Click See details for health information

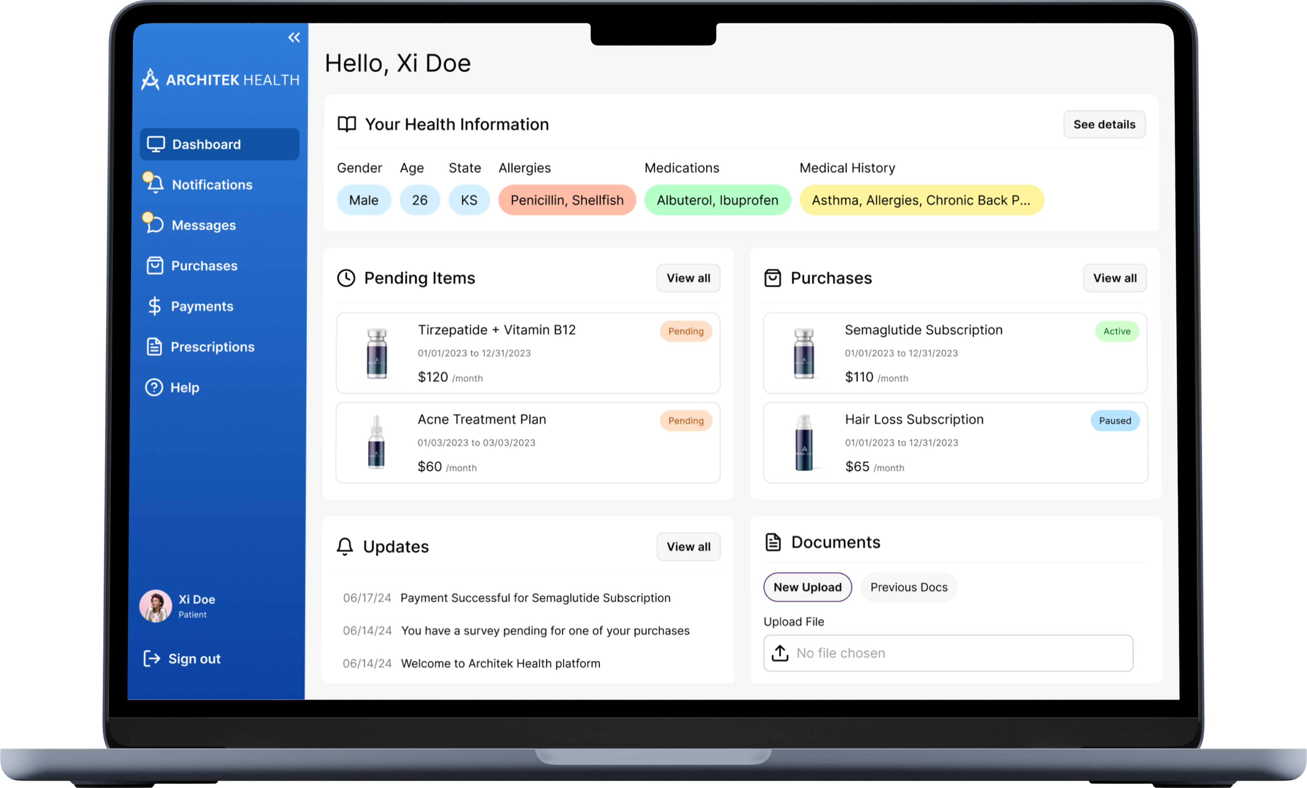[1104, 124]
